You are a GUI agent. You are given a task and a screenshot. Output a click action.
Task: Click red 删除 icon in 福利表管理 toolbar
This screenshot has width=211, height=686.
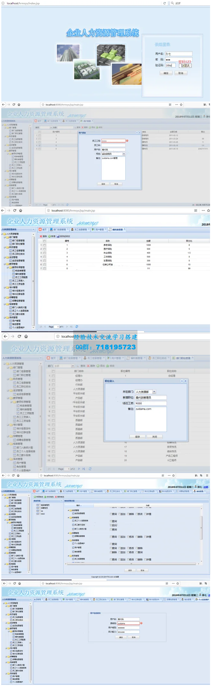point(41,236)
